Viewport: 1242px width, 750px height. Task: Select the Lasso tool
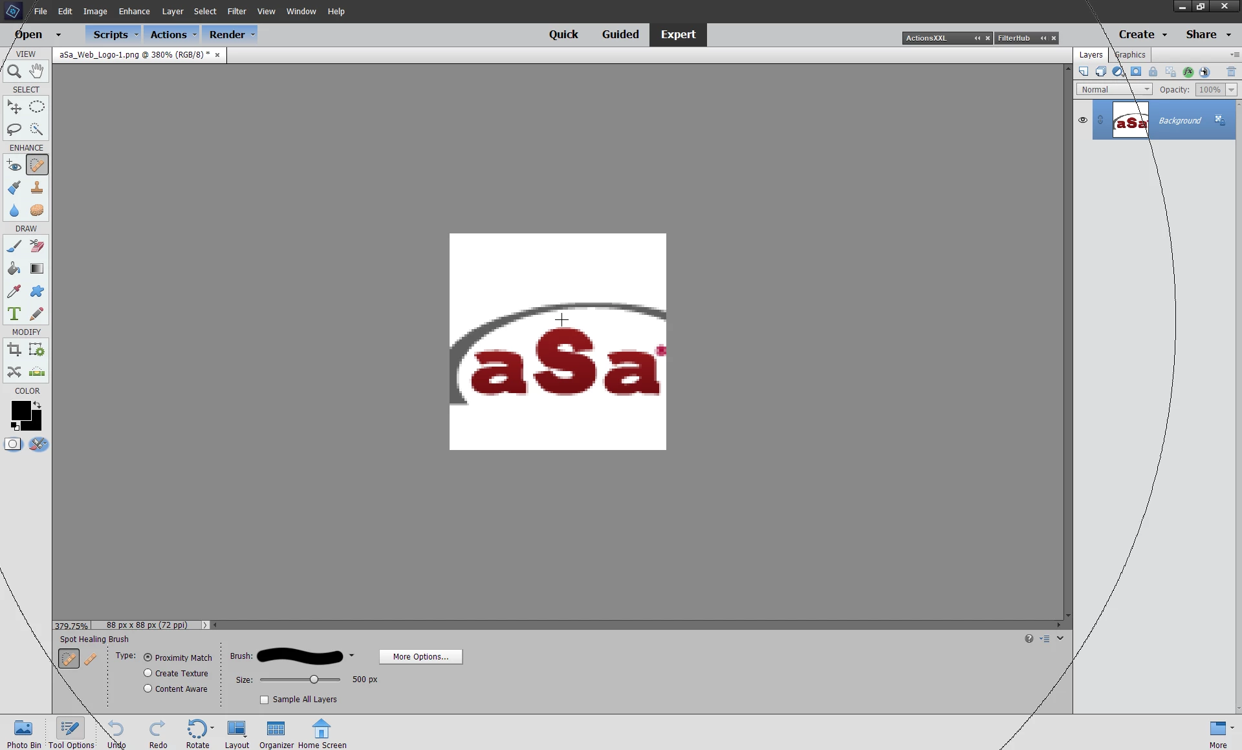14,129
